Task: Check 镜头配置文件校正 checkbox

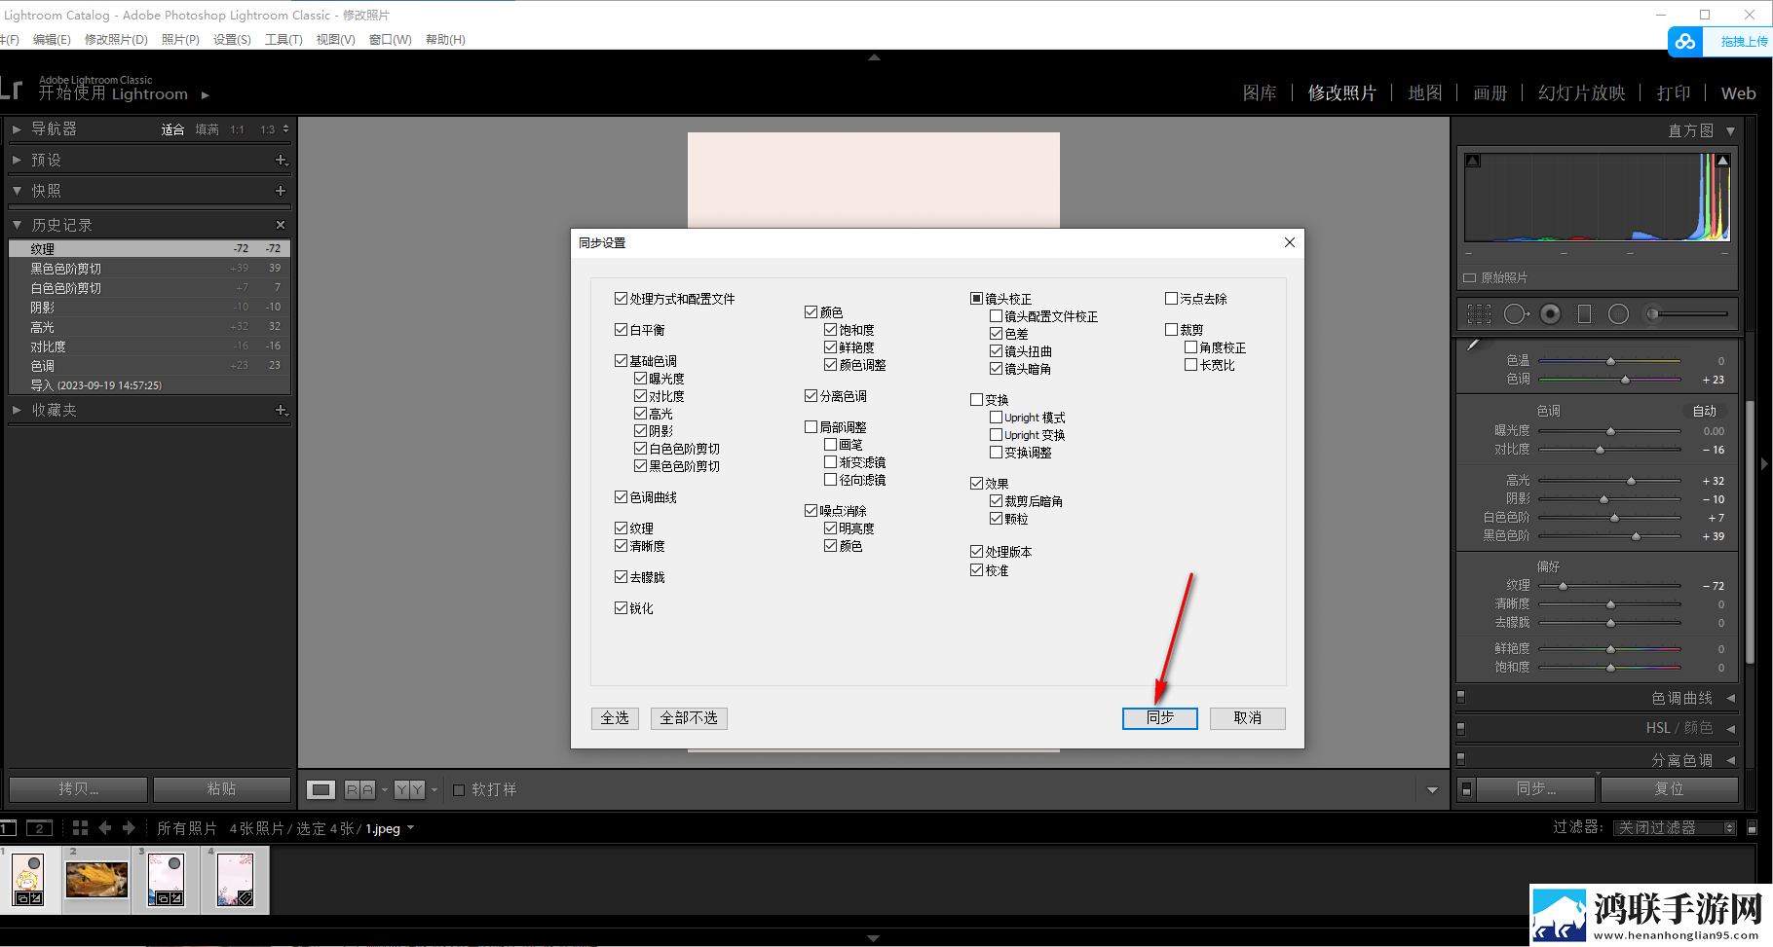Action: click(996, 316)
